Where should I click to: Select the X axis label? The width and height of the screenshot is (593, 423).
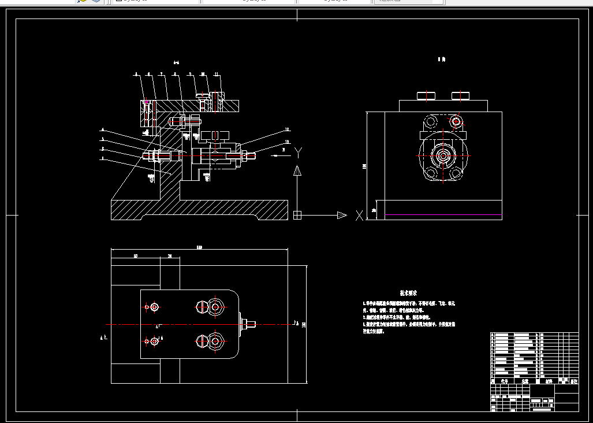pos(359,216)
